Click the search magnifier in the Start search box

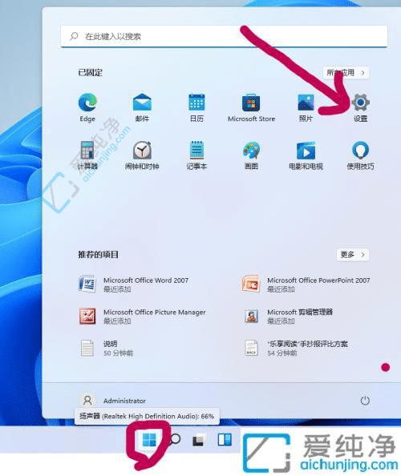click(x=74, y=36)
